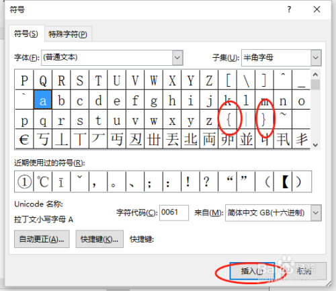Click the 取消 cancel button

(x=304, y=271)
